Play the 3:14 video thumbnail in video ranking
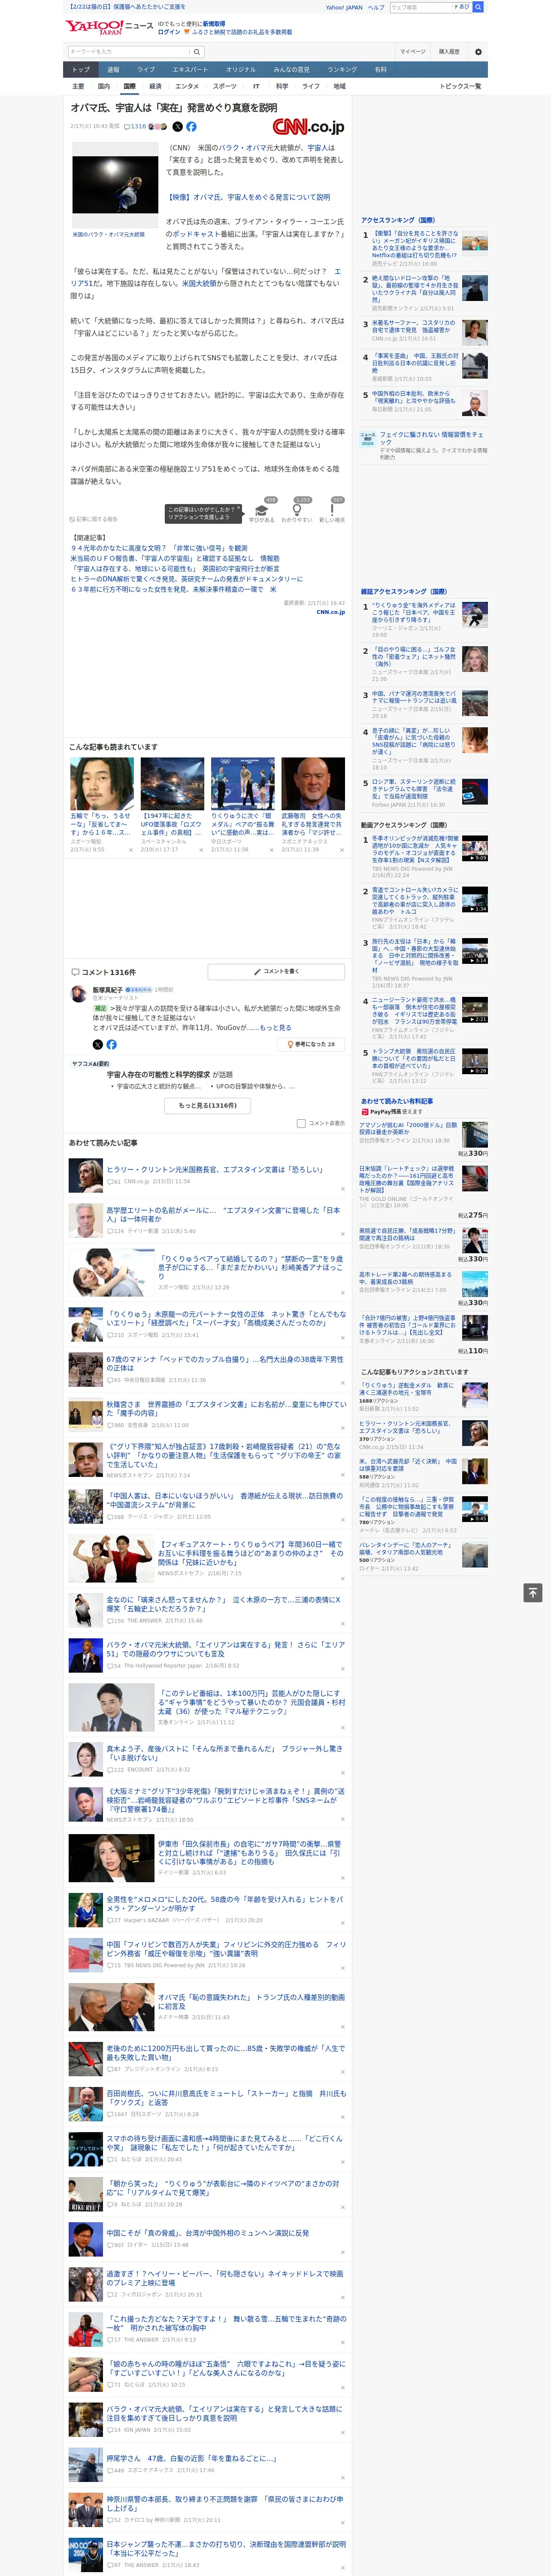 pos(475,950)
